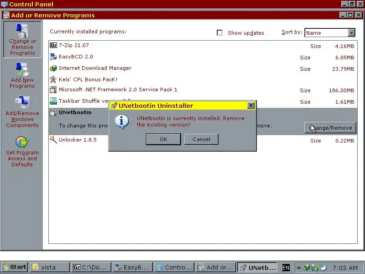
Task: Switch to the 7-Zip C:\Do... taskbar button
Action: [x=91, y=267]
